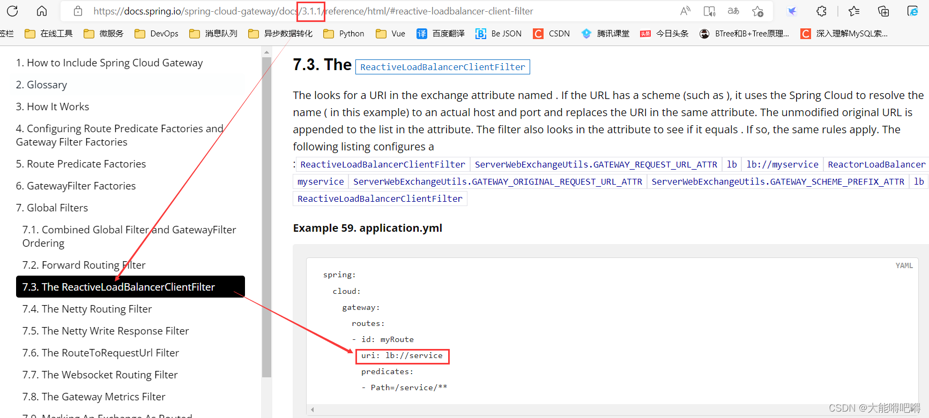Click the GATEWAY_ORIGINAL_REQUEST_URL_ATTR code snippet

(497, 181)
